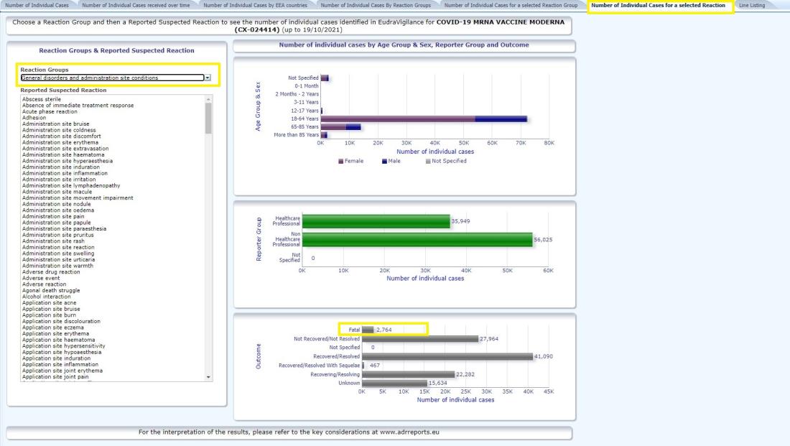The width and height of the screenshot is (790, 446).
Task: Select 'Administration site pain'
Action: pyautogui.click(x=53, y=216)
